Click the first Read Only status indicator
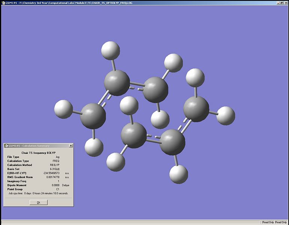The image size is (289, 225). (x=268, y=222)
